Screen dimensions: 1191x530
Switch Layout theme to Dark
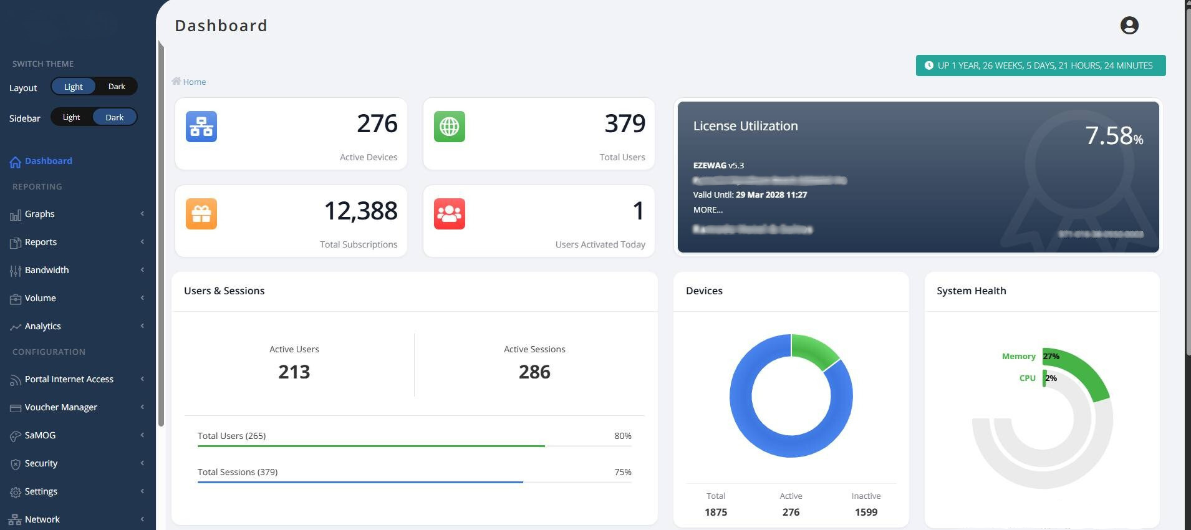[117, 87]
